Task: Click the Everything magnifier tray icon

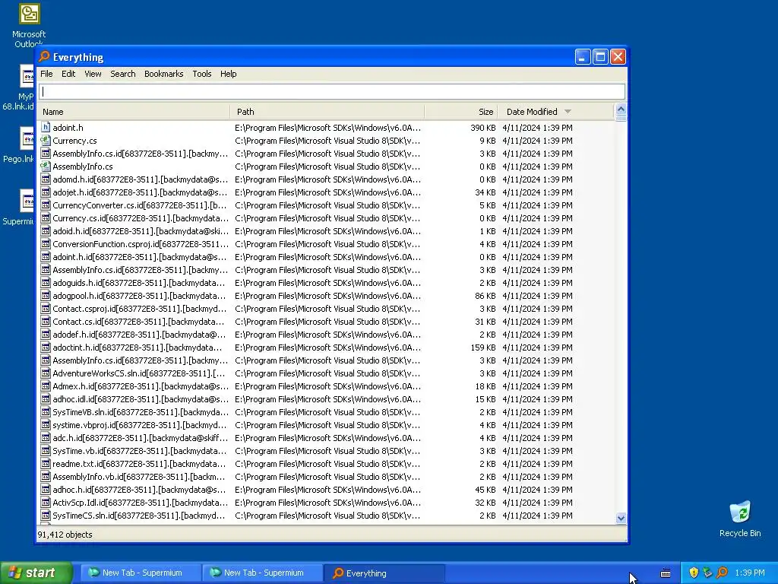Action: (x=722, y=573)
